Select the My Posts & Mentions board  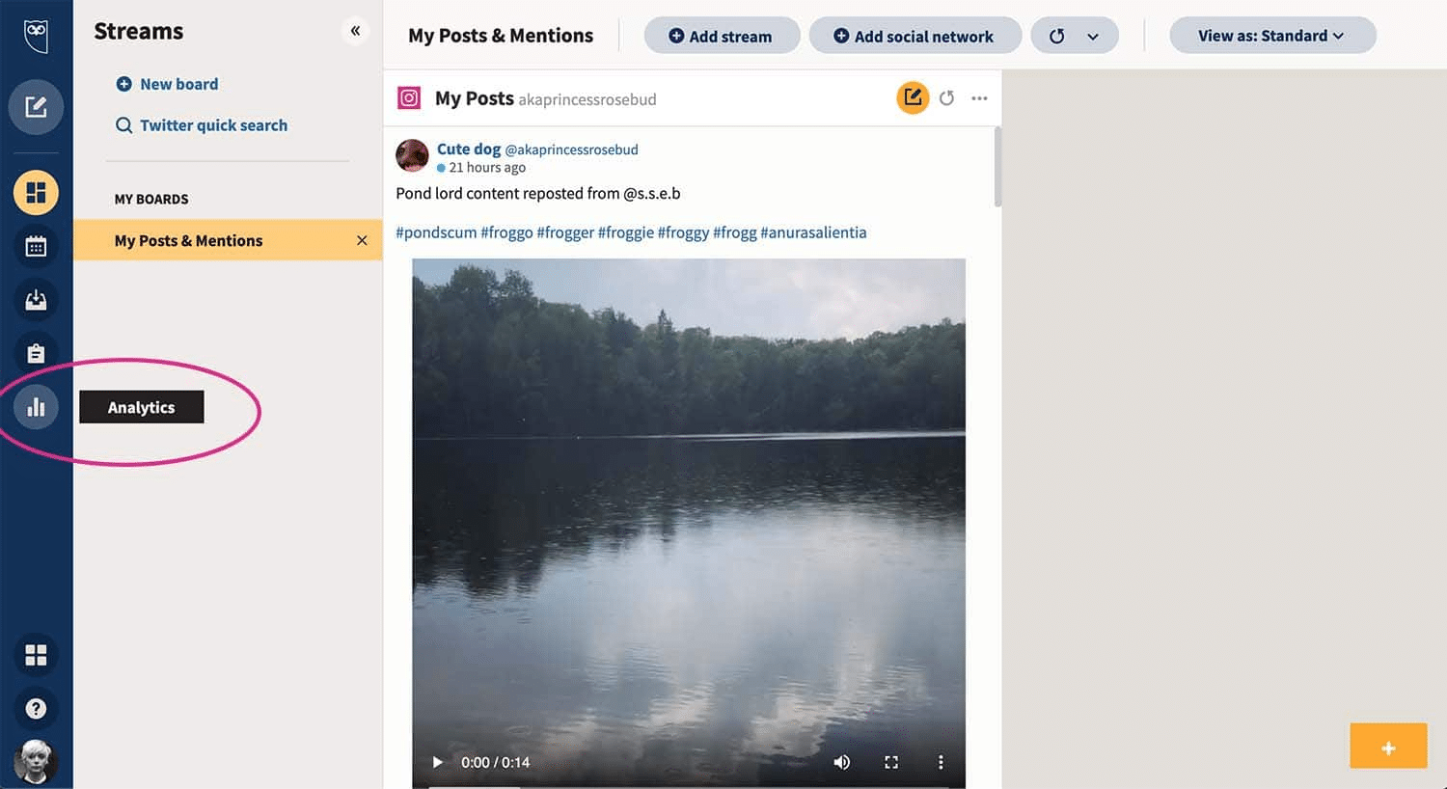(189, 240)
